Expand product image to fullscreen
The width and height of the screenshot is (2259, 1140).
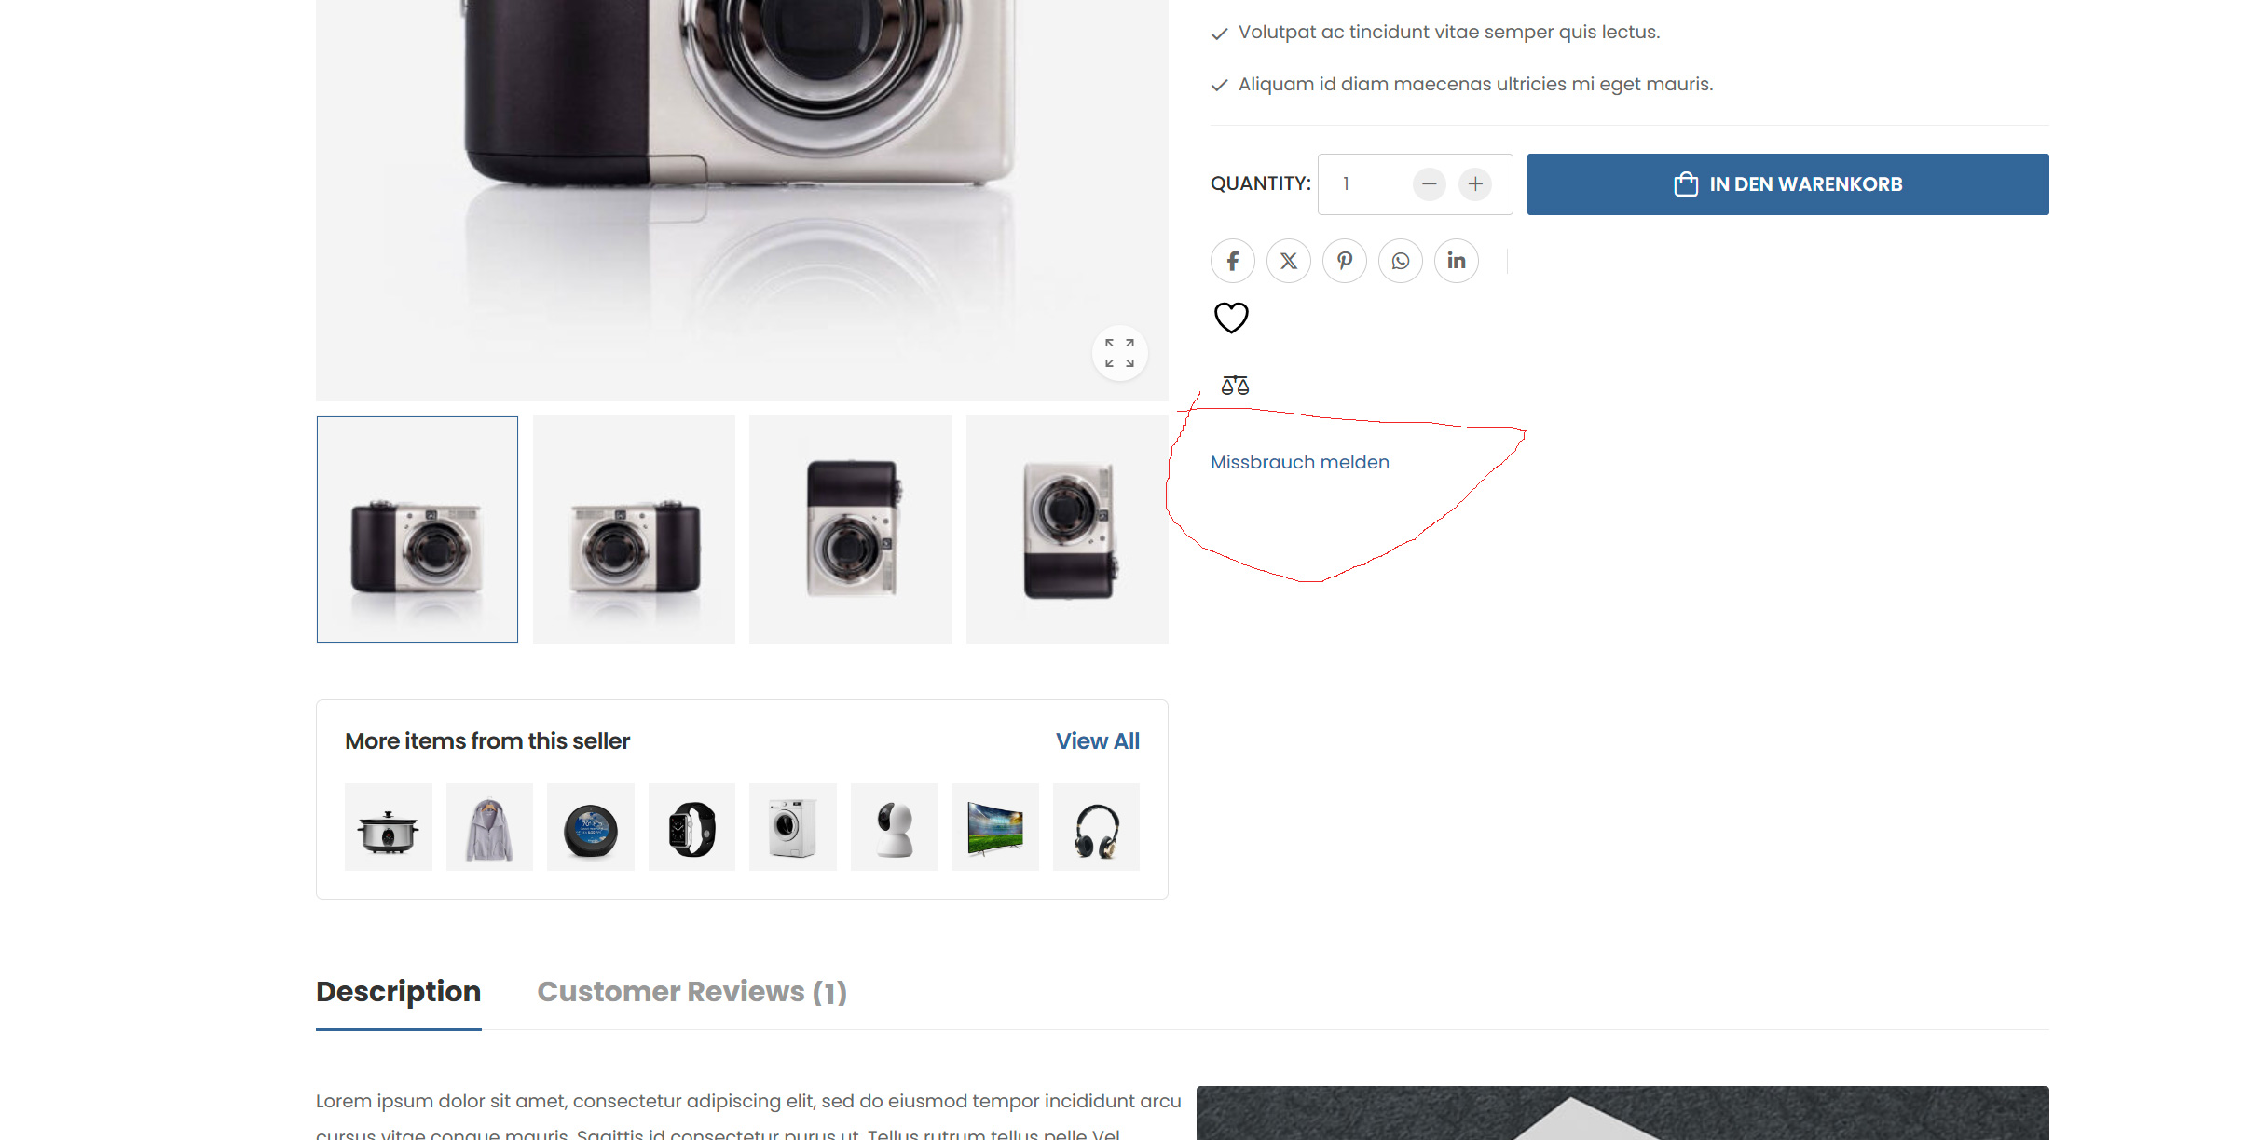tap(1119, 353)
